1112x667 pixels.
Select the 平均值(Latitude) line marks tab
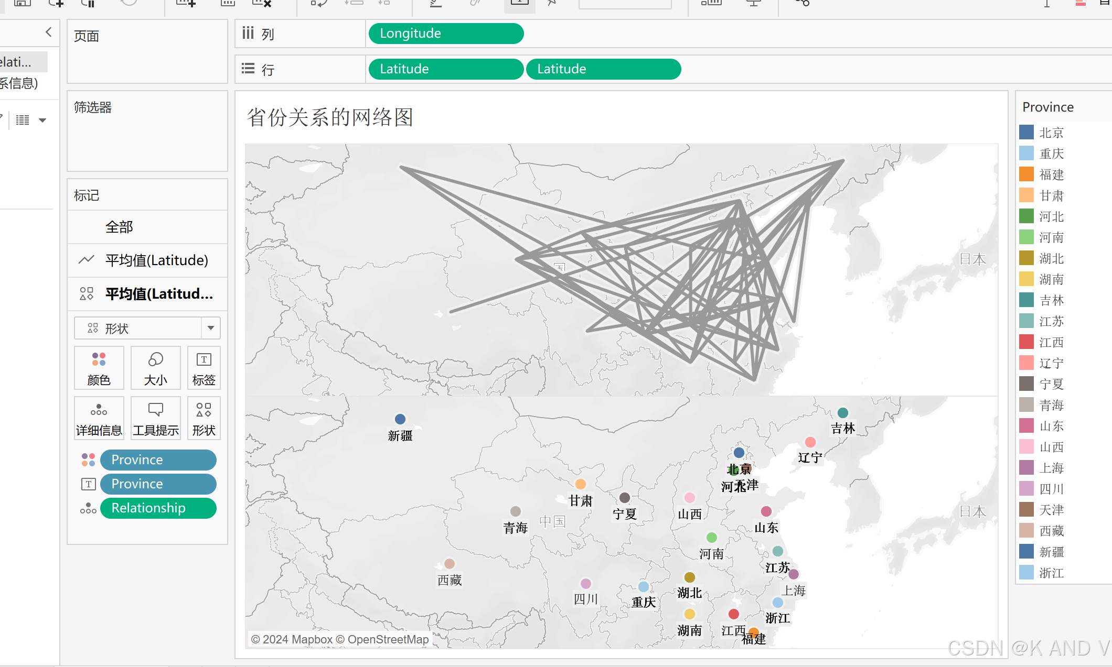pyautogui.click(x=156, y=260)
